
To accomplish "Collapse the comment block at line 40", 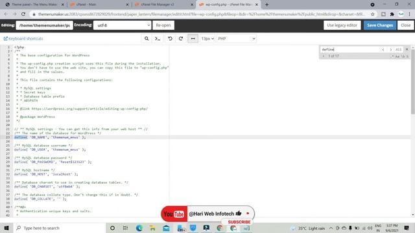I will [x=12, y=207].
